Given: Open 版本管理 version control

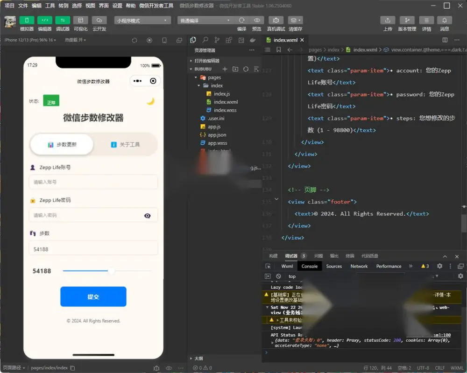Looking at the screenshot, I should tap(407, 20).
